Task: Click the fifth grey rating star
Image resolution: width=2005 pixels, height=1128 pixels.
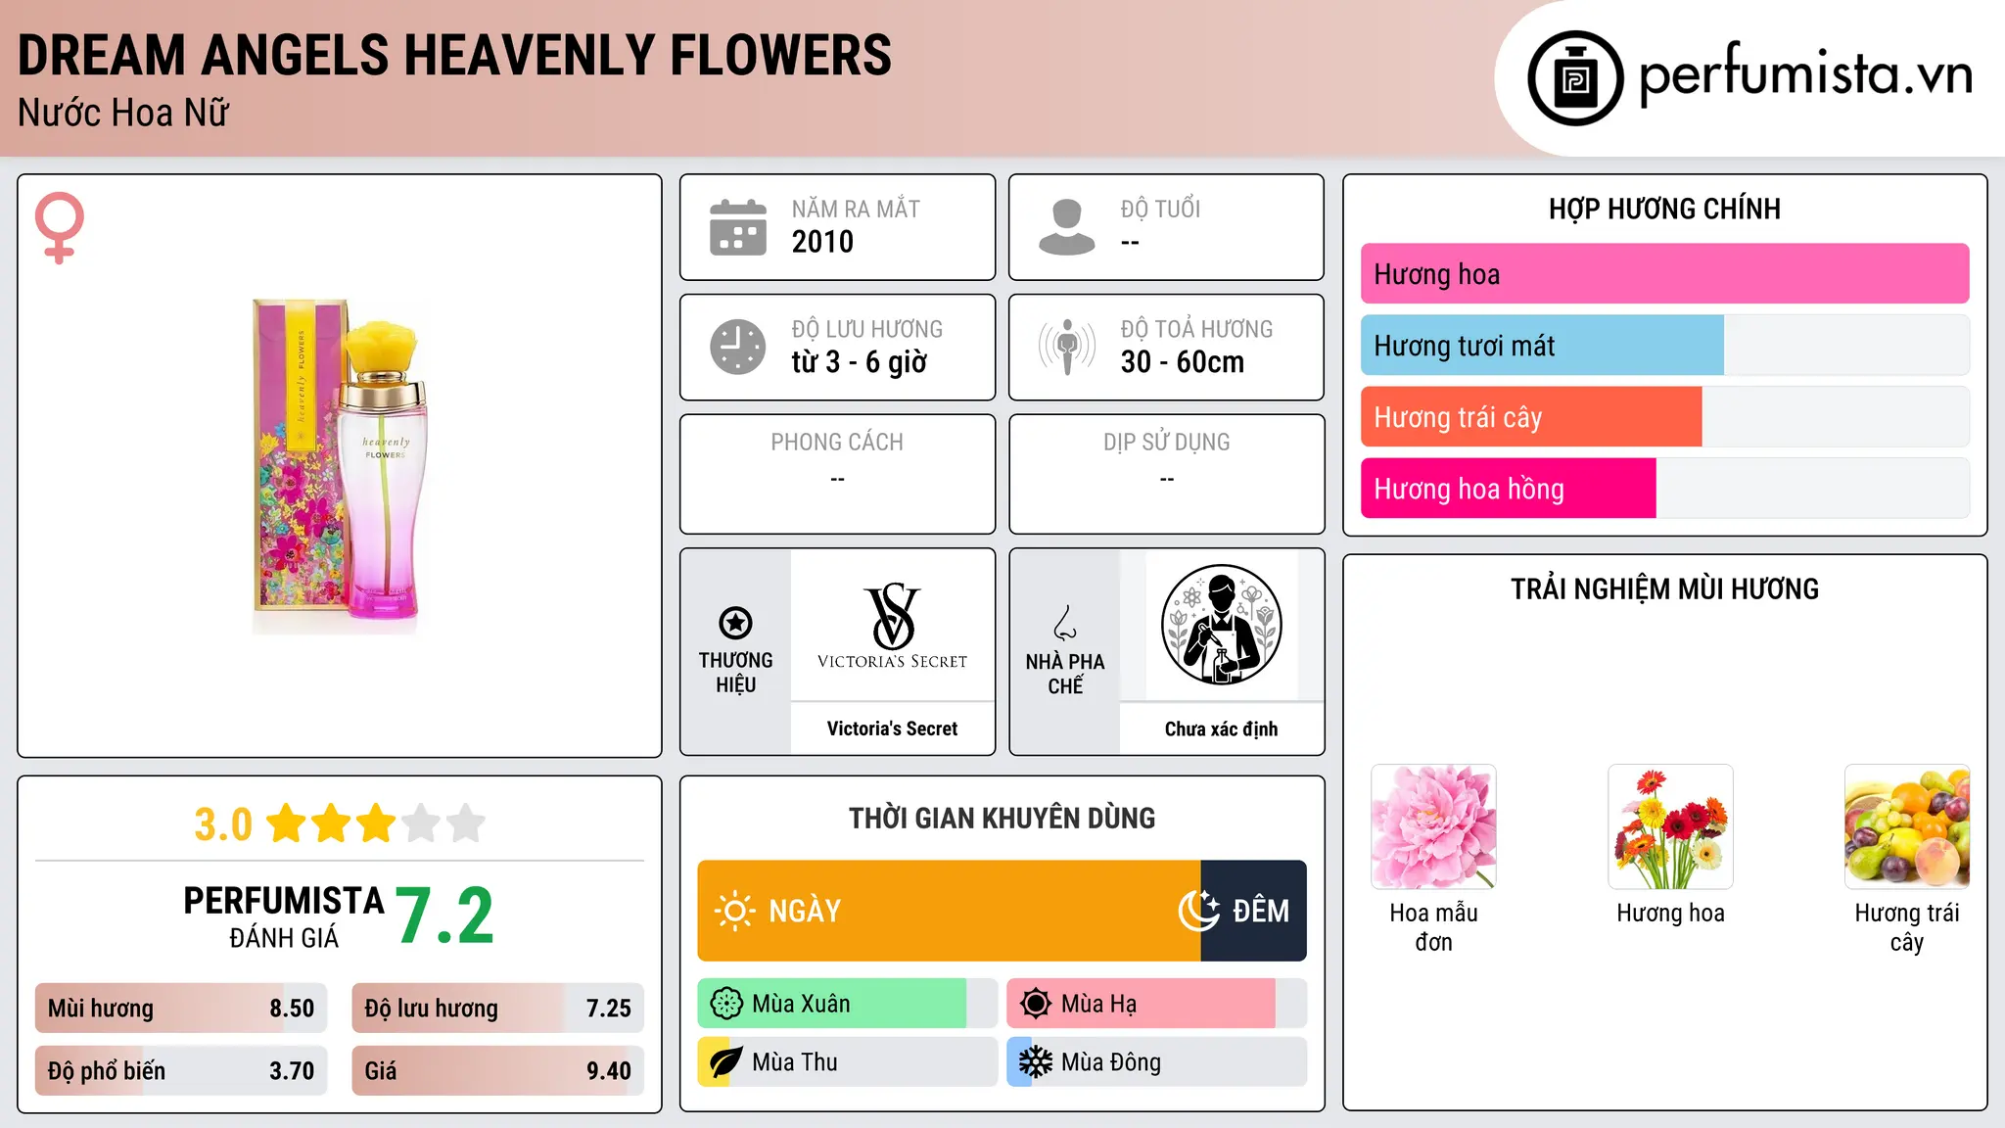Action: 466,823
